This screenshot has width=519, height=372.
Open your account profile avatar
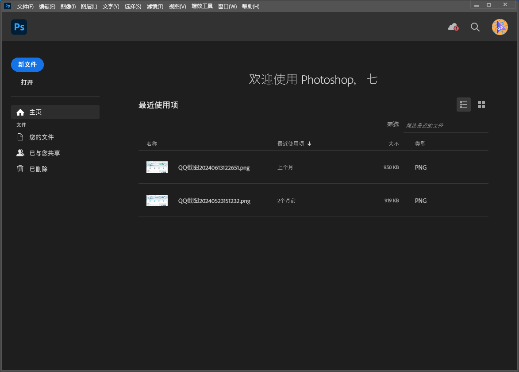pos(499,27)
